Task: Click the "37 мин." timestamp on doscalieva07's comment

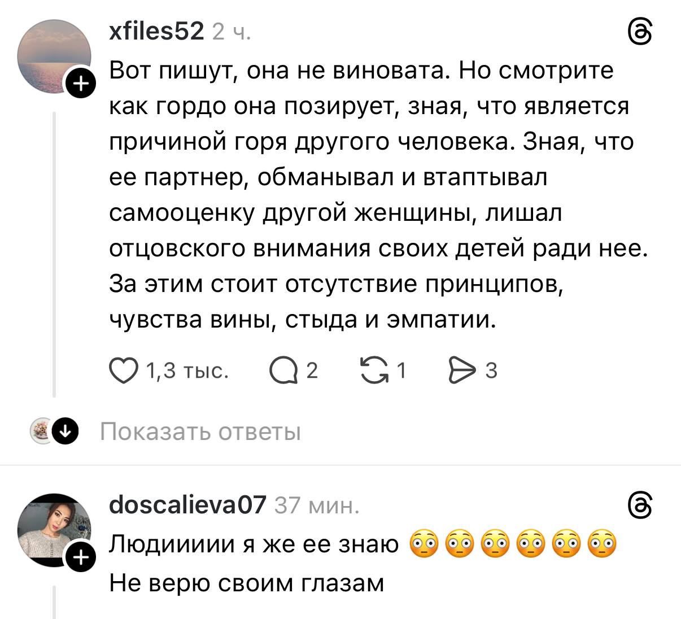Action: click(316, 505)
